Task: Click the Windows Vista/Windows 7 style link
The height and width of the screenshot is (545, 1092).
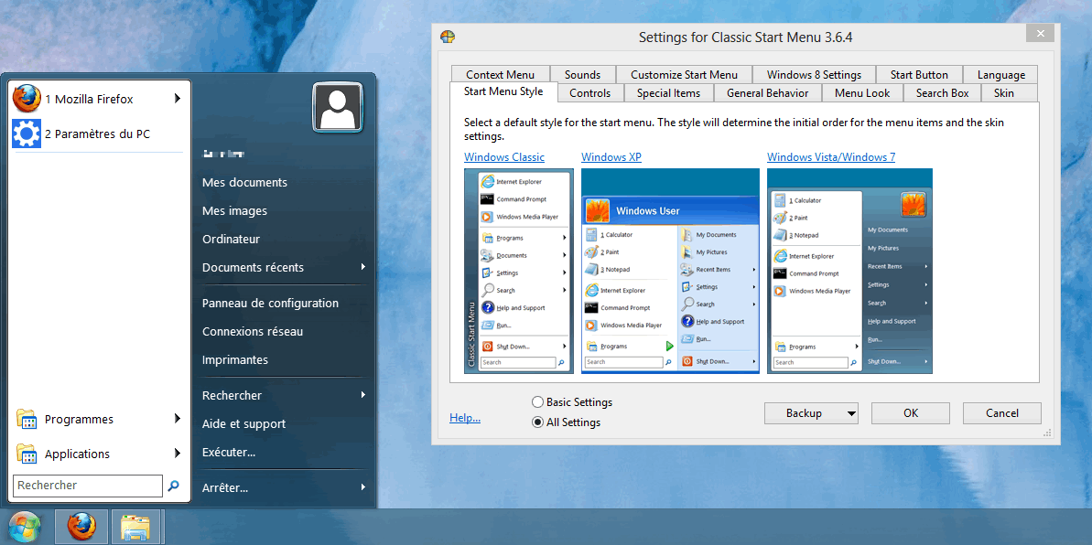Action: (831, 157)
